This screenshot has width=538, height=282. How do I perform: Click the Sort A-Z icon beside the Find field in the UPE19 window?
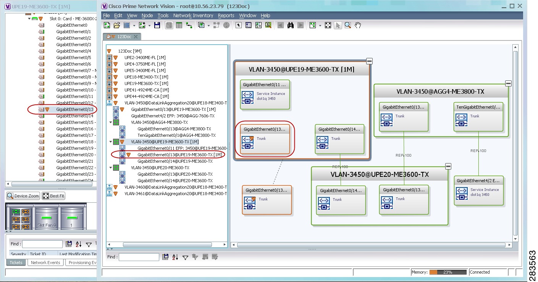pos(79,244)
